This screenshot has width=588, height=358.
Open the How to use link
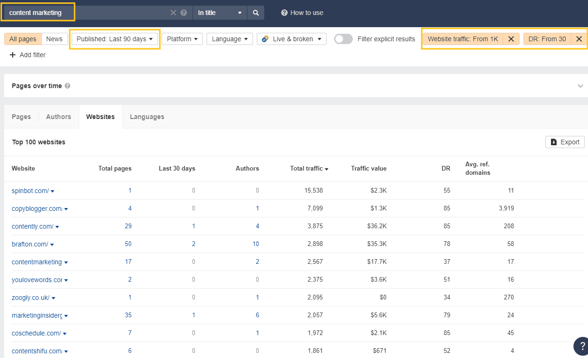click(302, 13)
